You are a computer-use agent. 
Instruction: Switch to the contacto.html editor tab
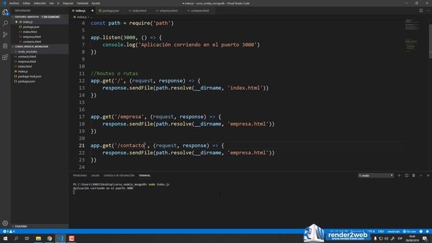[x=200, y=11]
